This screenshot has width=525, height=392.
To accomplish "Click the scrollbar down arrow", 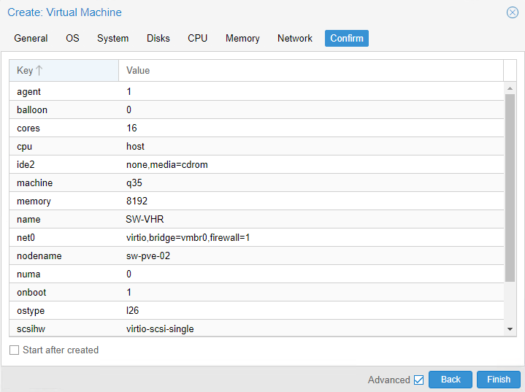I will 510,329.
